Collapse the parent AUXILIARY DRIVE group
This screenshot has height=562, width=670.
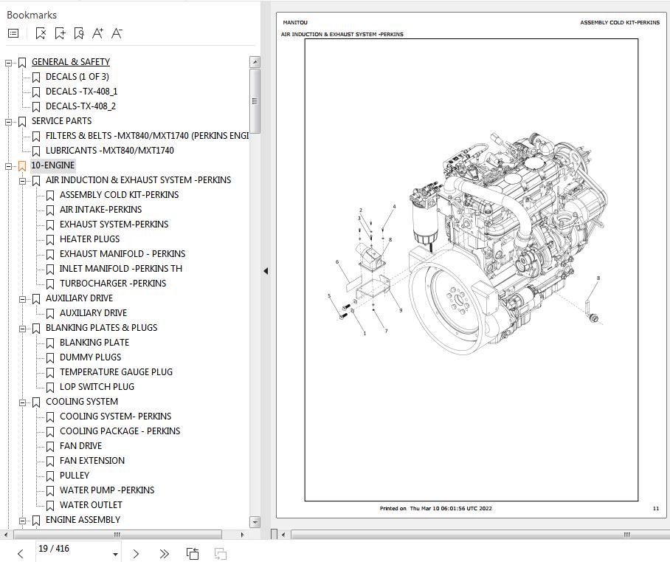click(22, 299)
